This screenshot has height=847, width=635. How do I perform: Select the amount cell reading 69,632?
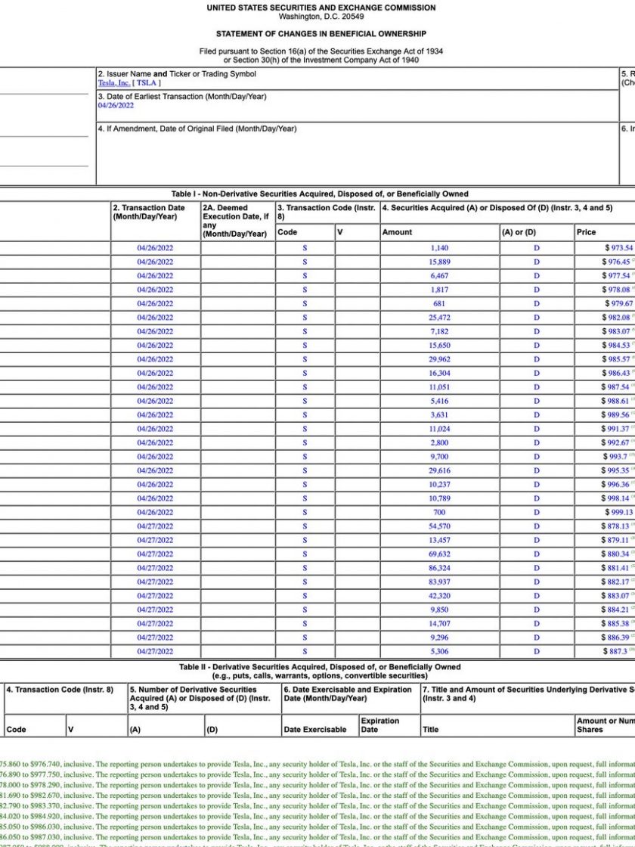coord(439,554)
